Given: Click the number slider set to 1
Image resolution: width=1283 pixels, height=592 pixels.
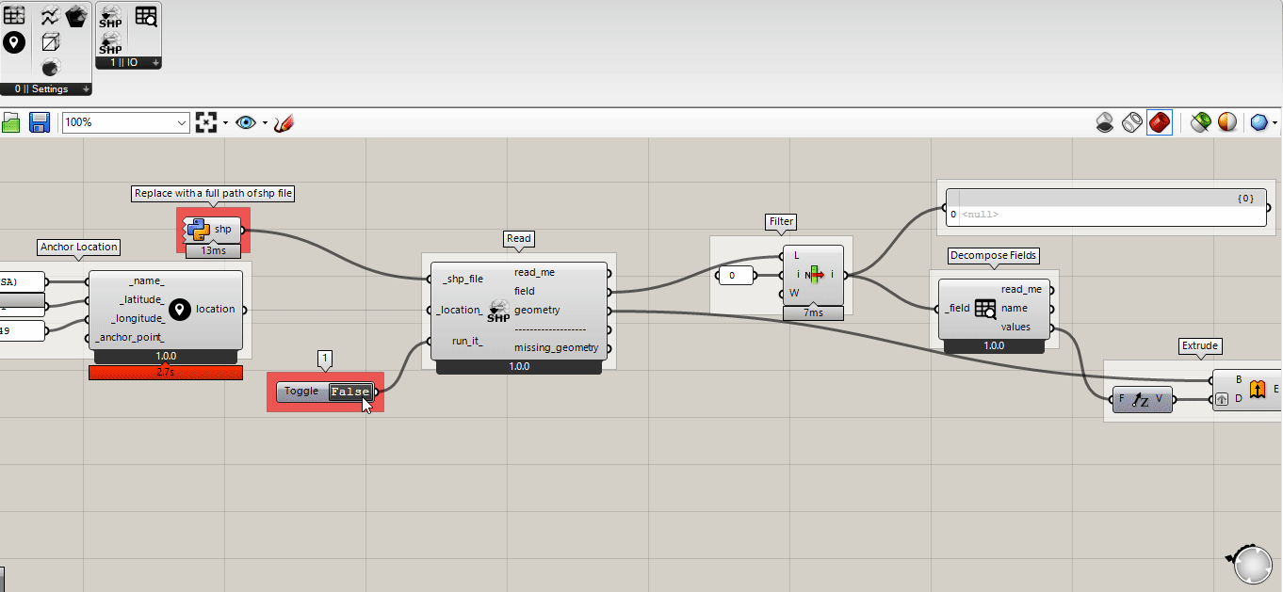Looking at the screenshot, I should click(x=324, y=359).
